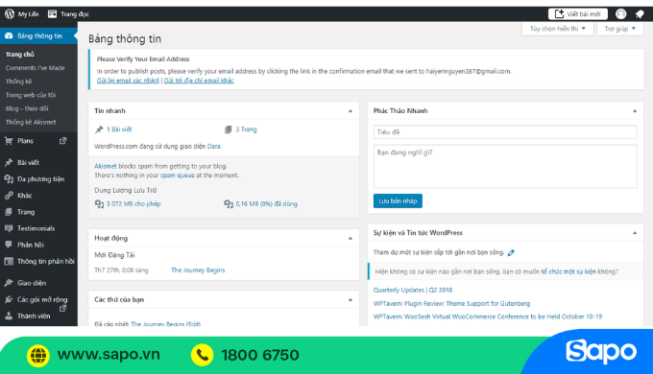Click the external link icon beside Plans
This screenshot has height=374, width=653.
(62, 141)
